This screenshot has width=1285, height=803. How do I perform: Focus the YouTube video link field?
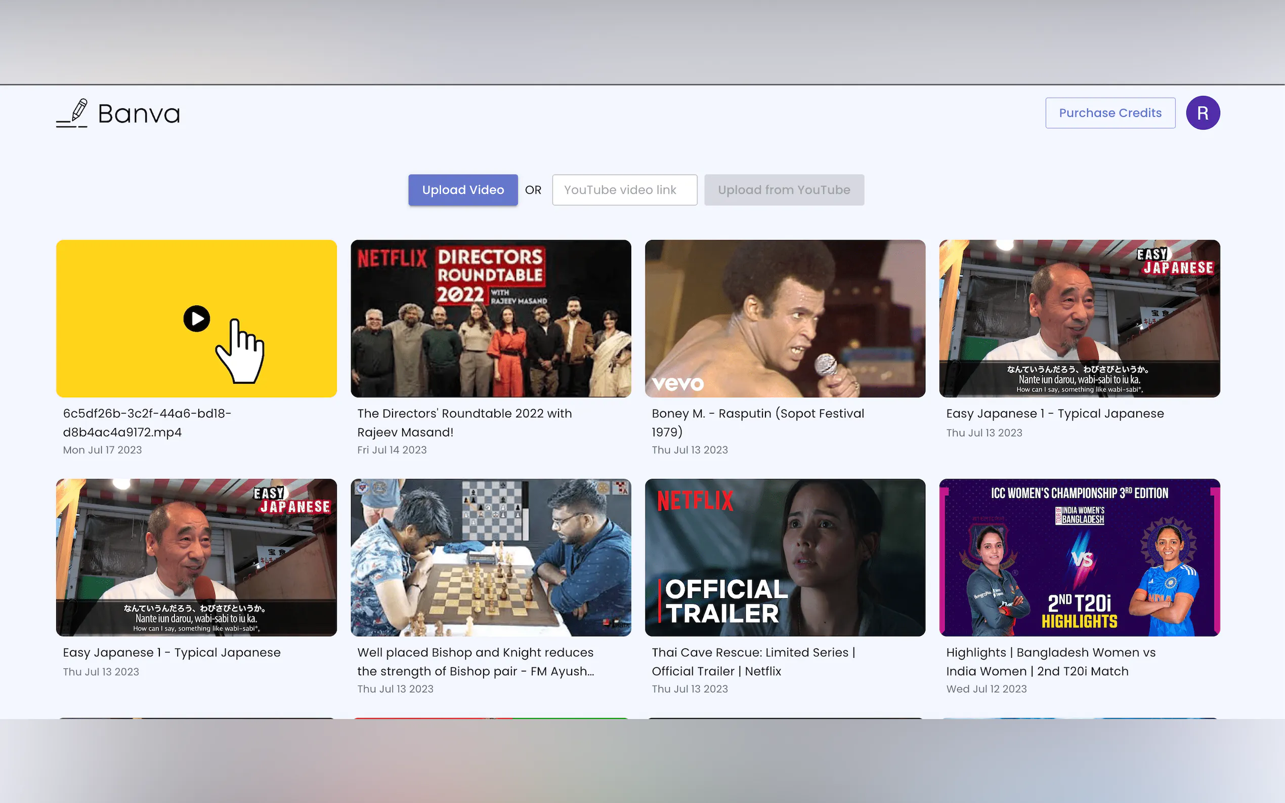pyautogui.click(x=624, y=190)
